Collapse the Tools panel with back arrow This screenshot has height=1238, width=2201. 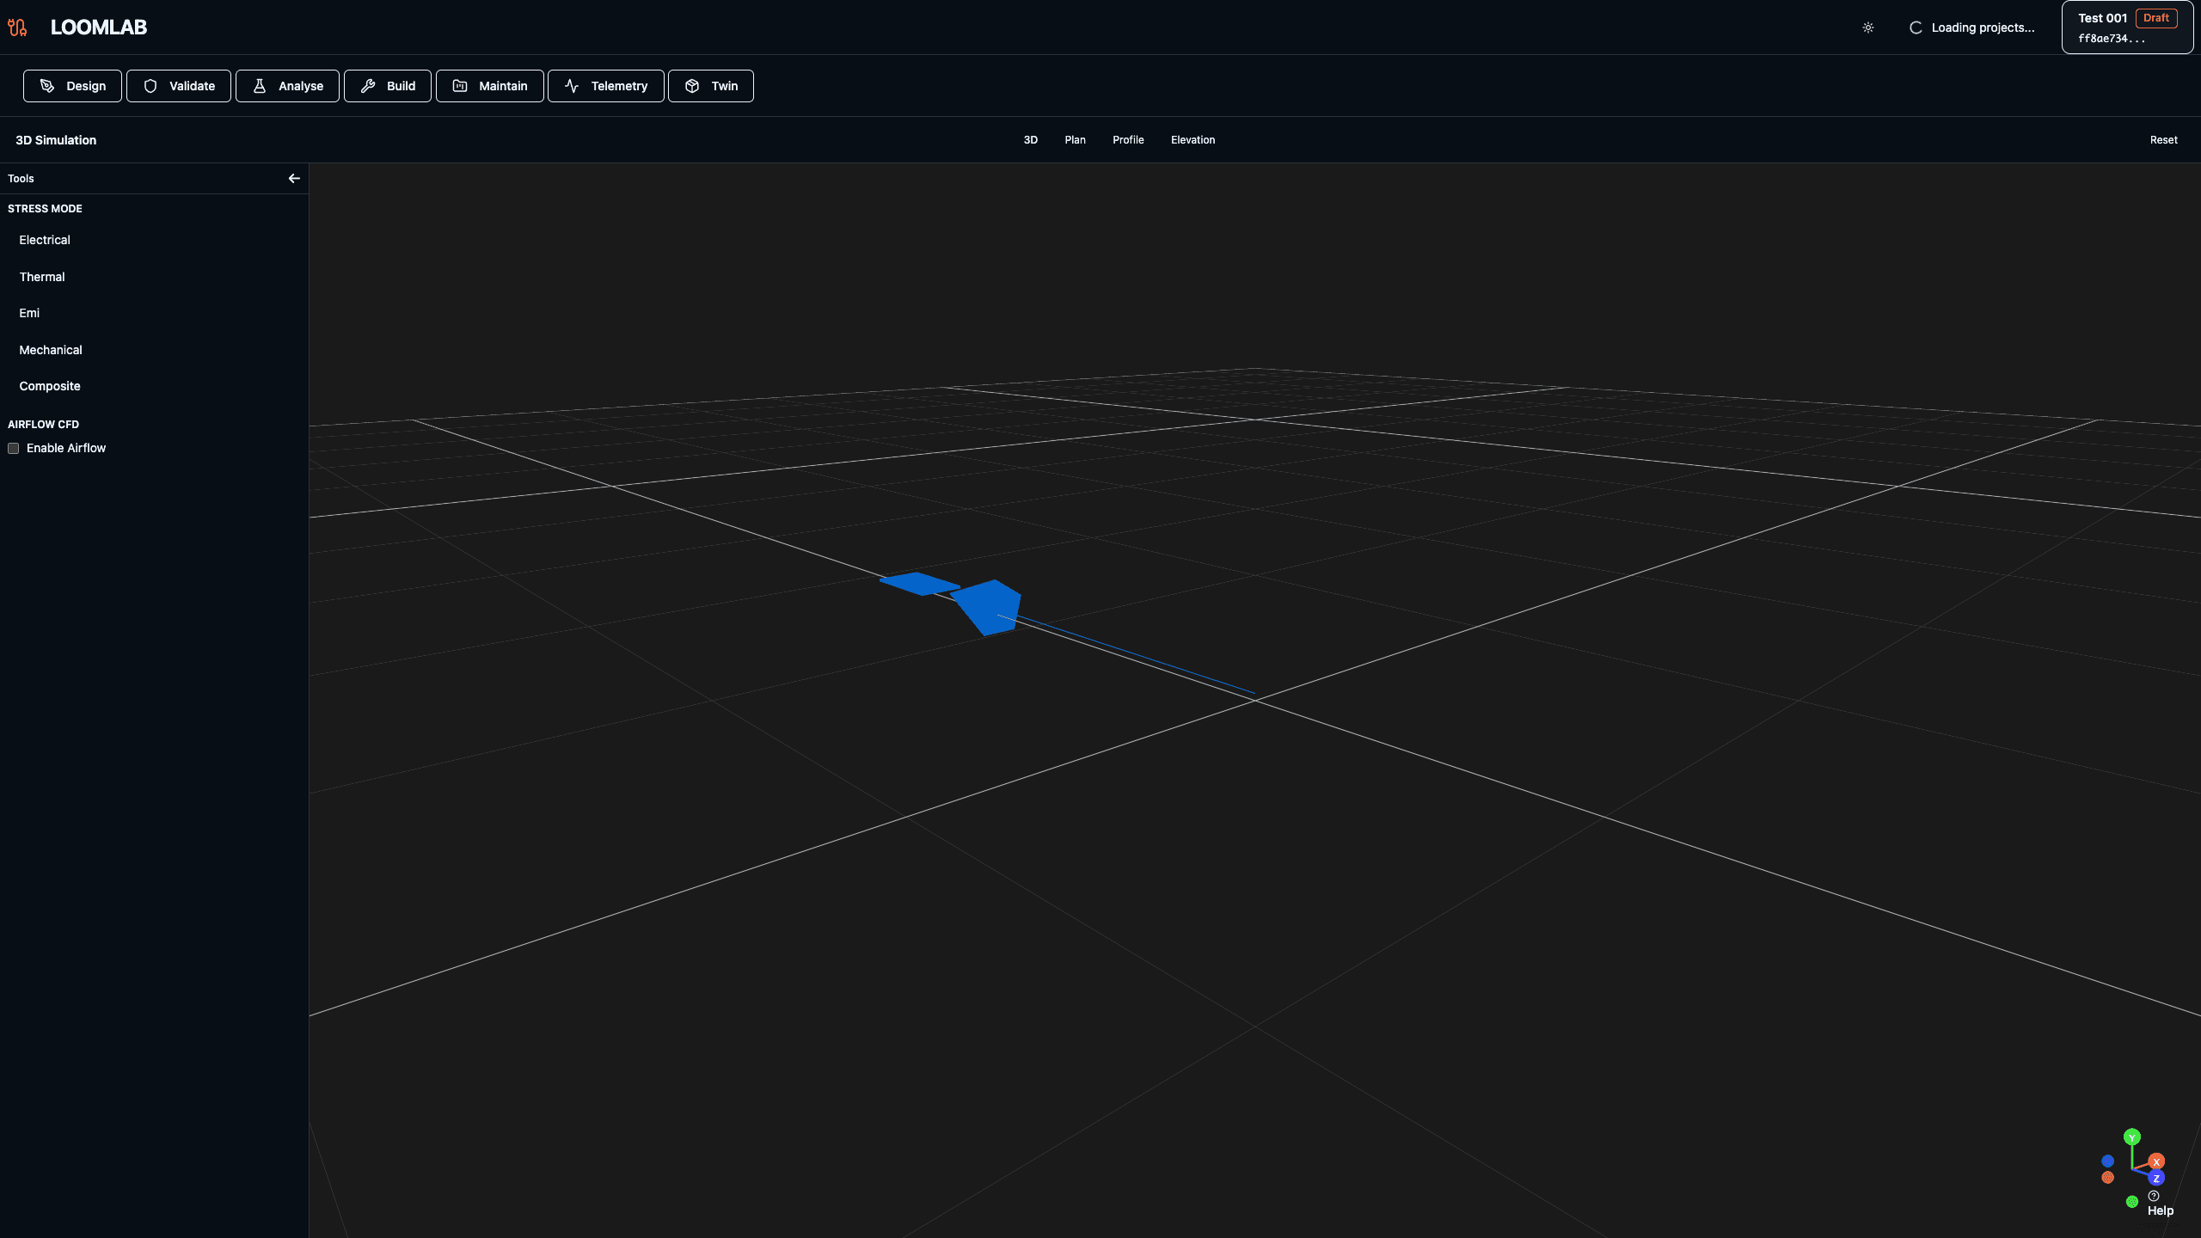click(x=294, y=178)
